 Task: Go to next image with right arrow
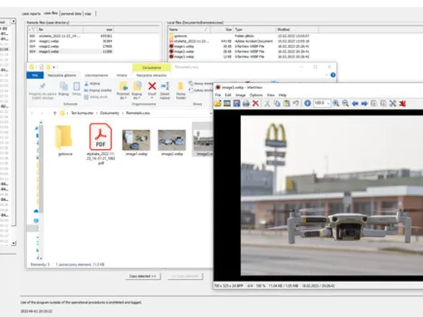pos(364,104)
